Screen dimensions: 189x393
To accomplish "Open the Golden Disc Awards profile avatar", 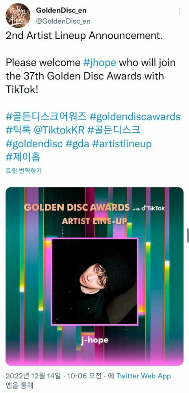I will point(18,15).
